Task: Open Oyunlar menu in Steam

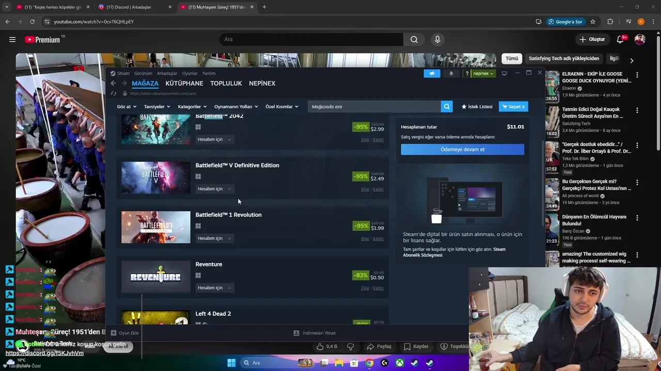Action: coord(190,74)
